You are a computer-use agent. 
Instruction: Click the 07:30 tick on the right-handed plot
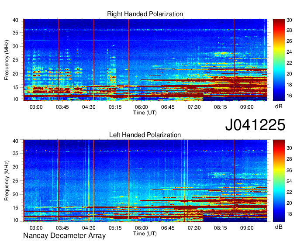pyautogui.click(x=194, y=107)
